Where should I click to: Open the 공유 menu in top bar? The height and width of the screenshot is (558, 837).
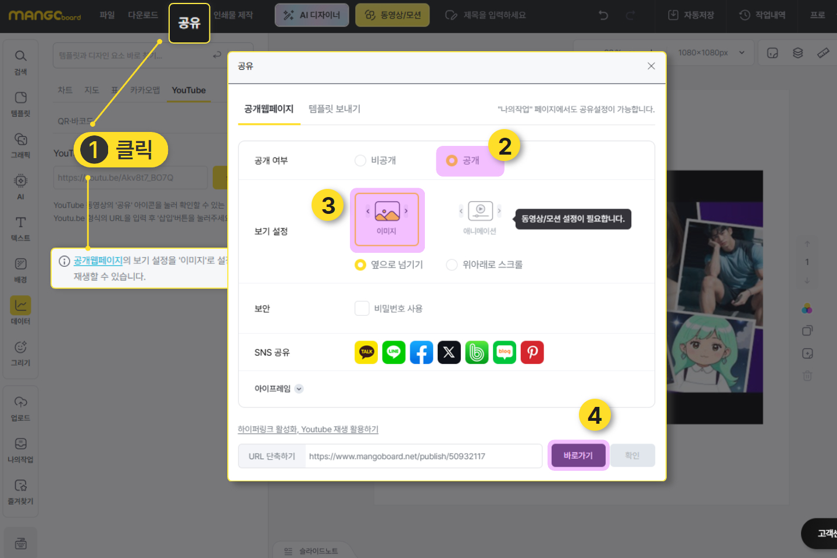pos(189,23)
